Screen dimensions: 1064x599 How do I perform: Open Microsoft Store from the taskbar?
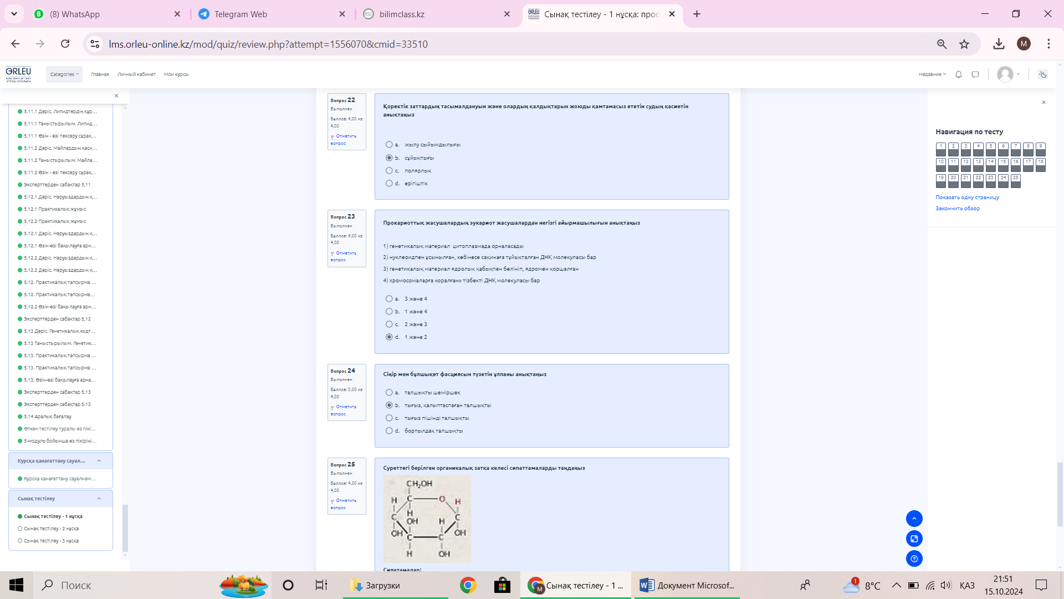(x=502, y=585)
